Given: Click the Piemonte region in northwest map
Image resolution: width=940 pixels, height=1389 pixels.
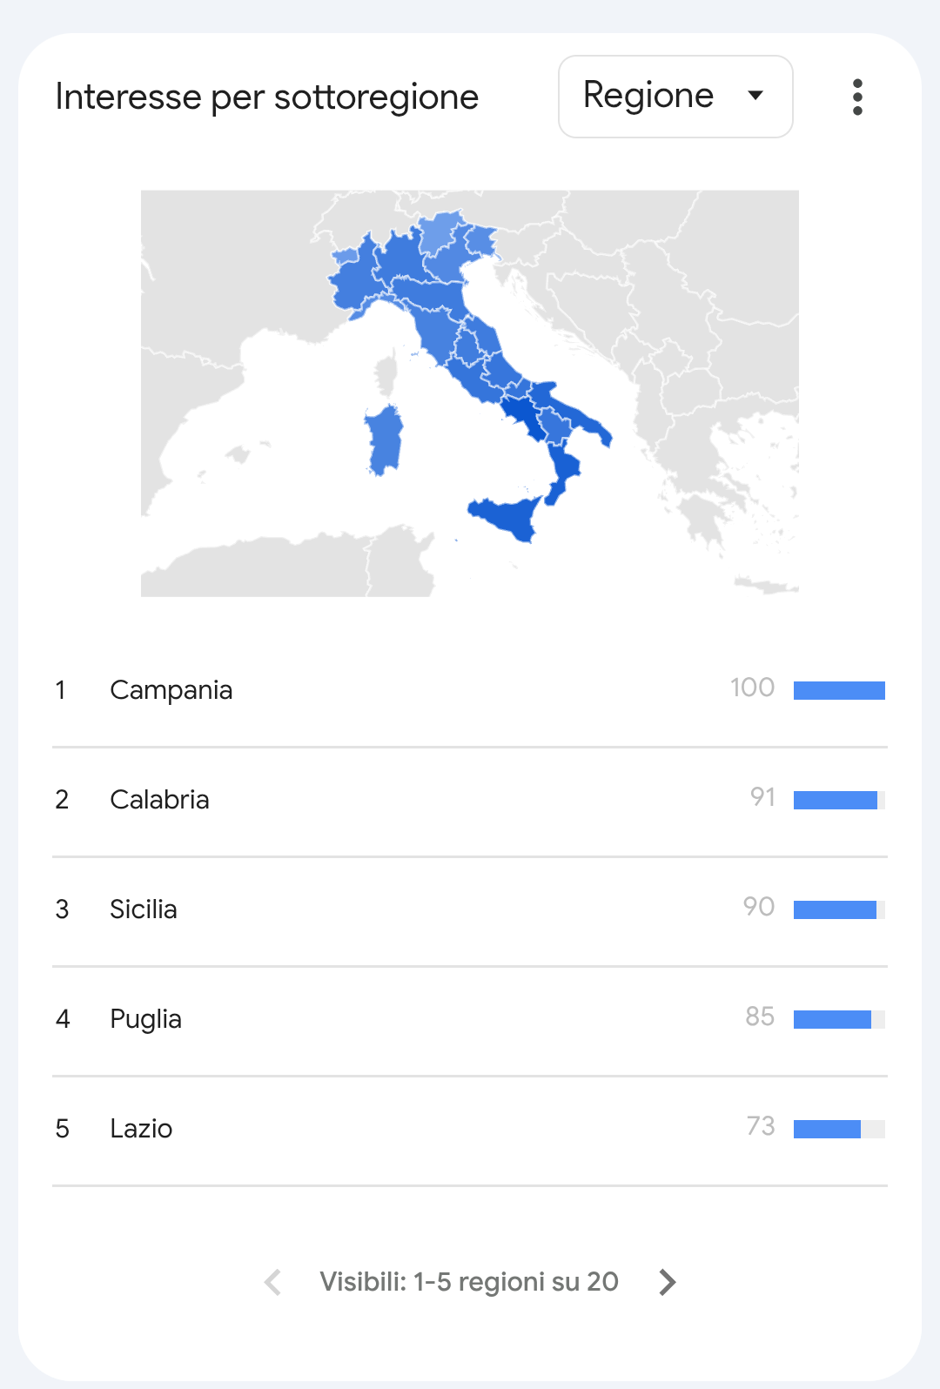Looking at the screenshot, I should click(352, 277).
